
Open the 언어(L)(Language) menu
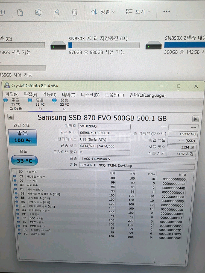pyautogui.click(x=148, y=95)
